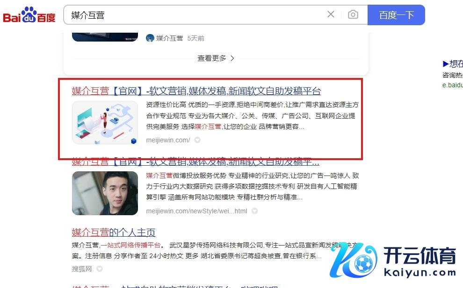
Task: Click the video thumbnail above 查看更多
Action: (x=105, y=37)
